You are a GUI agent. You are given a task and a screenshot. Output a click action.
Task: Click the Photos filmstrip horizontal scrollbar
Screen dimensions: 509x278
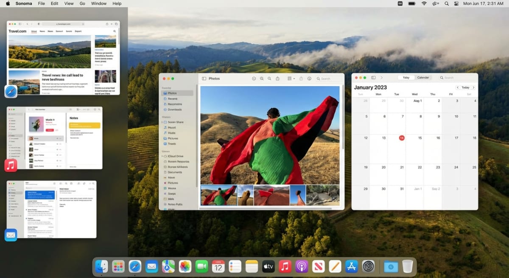point(266,208)
